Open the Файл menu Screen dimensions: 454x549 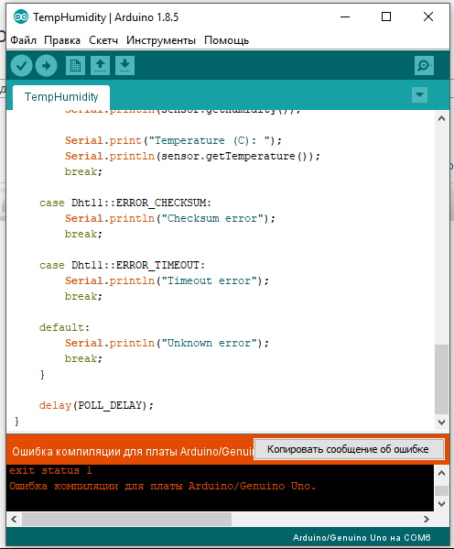(x=23, y=40)
